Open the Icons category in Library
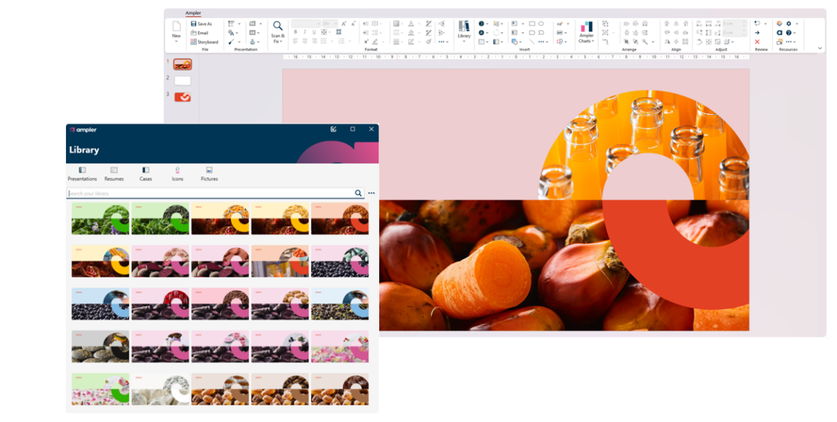Screen dimensions: 837x422 177,174
